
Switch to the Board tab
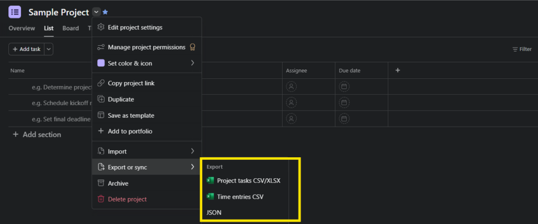pyautogui.click(x=70, y=28)
